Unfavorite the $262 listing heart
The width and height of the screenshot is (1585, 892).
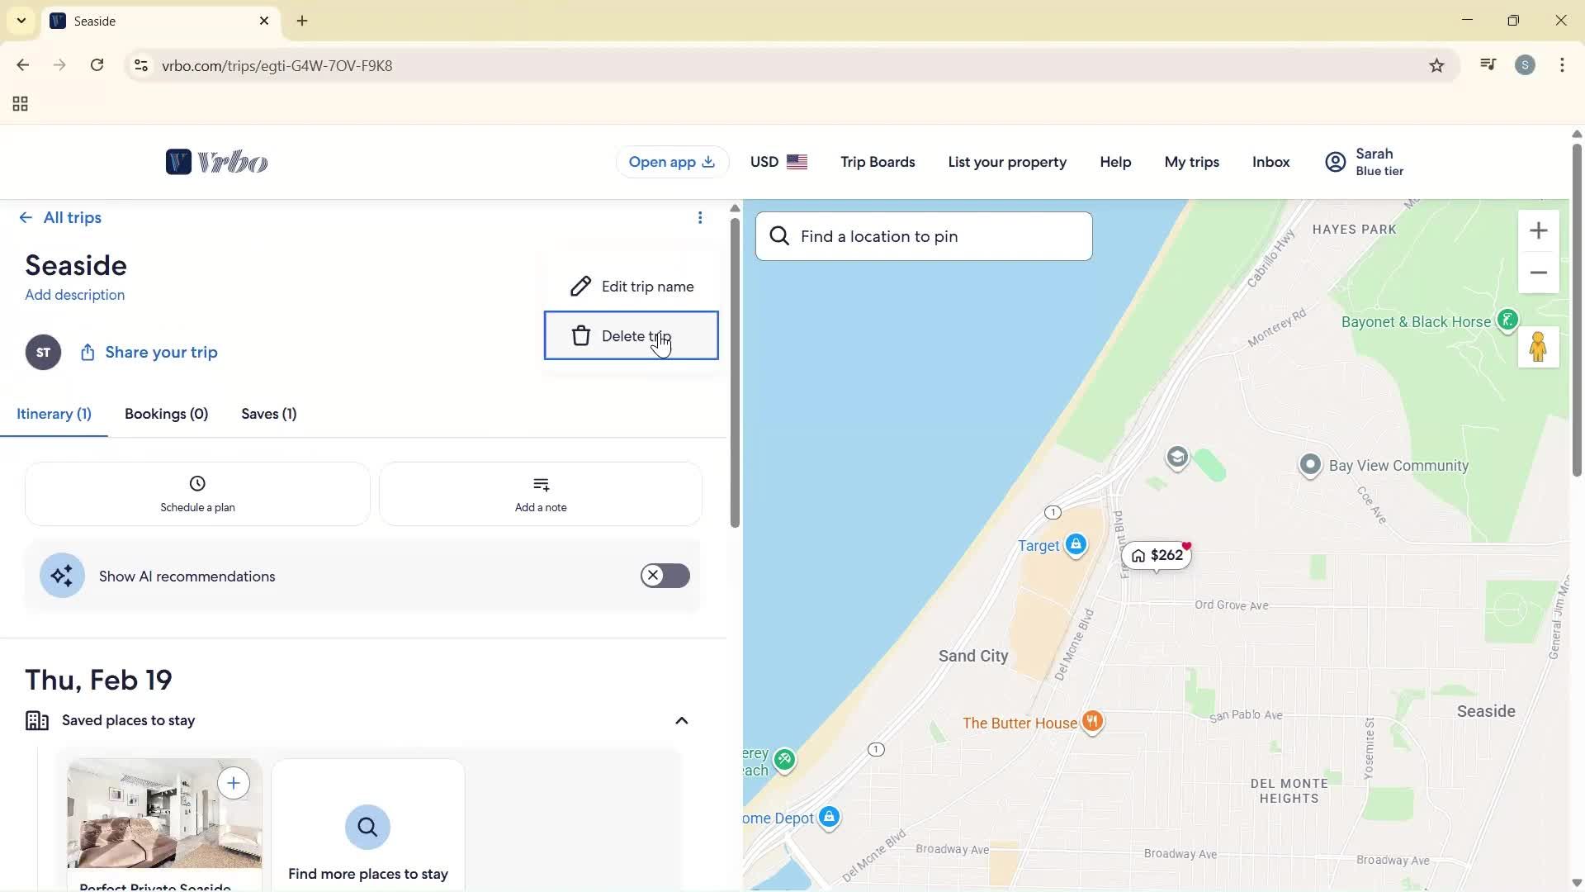click(x=1186, y=545)
